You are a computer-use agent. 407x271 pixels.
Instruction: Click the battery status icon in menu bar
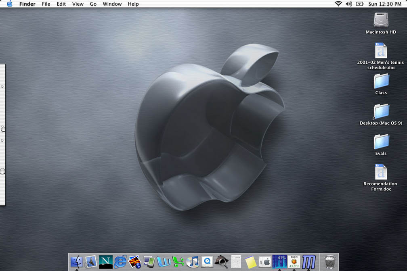[359, 4]
